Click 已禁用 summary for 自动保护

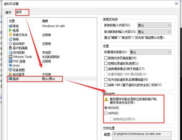tap(47, 44)
